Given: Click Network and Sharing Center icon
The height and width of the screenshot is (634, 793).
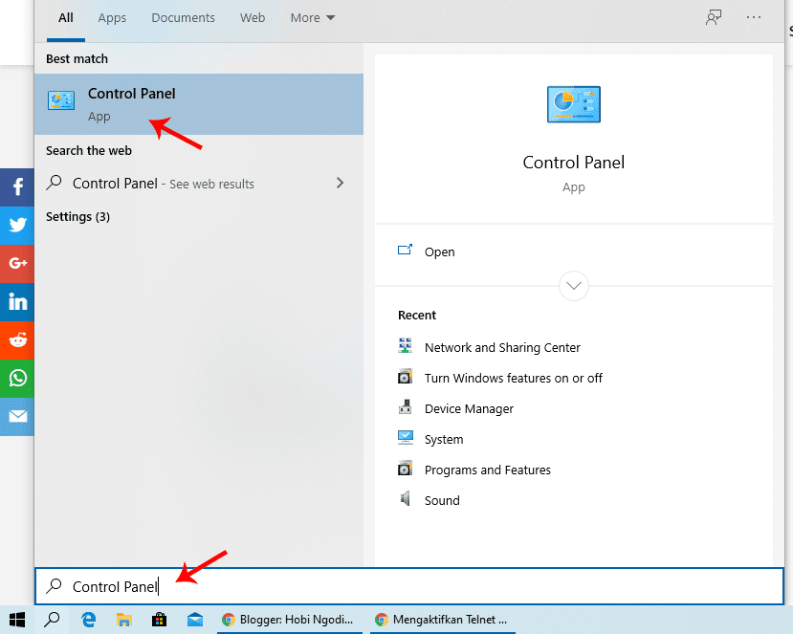Looking at the screenshot, I should tap(405, 346).
